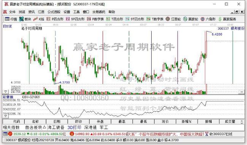Open the T四方形 tool

(114, 19)
